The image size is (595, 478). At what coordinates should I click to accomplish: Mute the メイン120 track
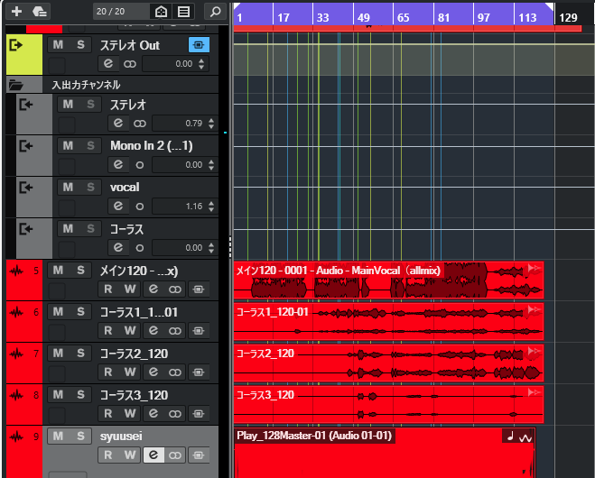(x=58, y=271)
